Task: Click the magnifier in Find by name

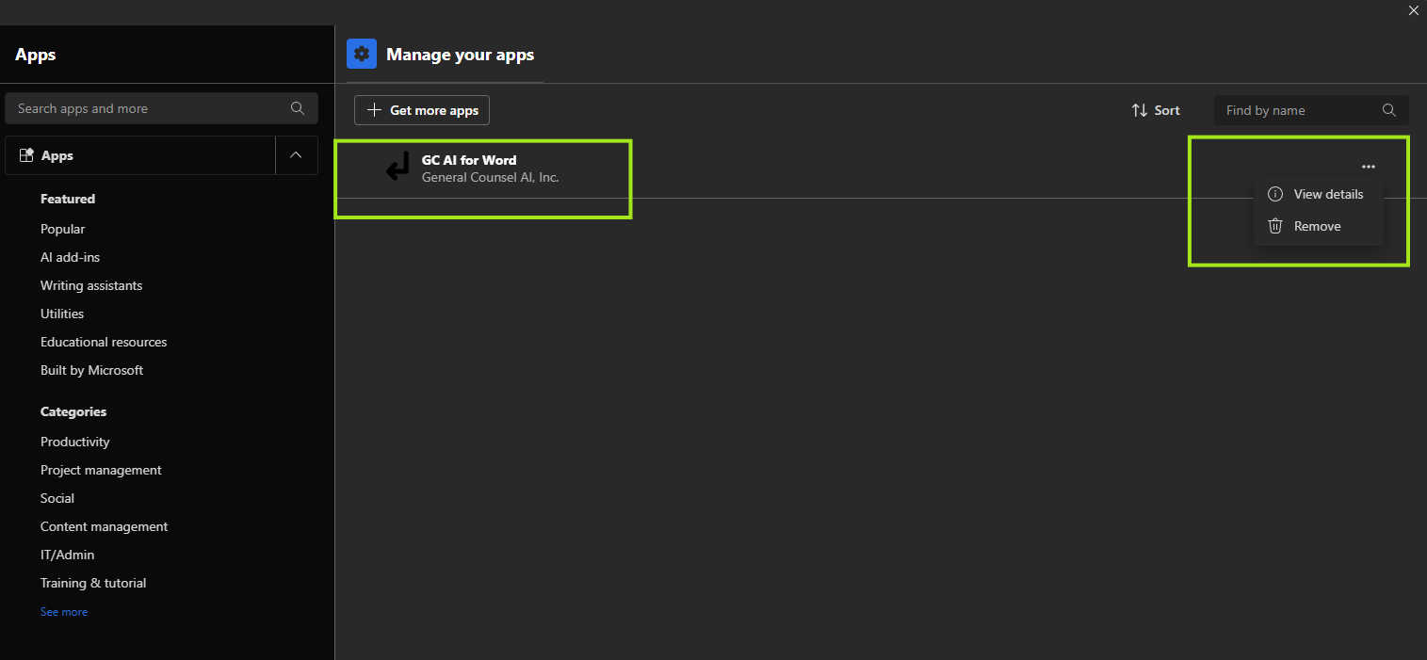Action: (x=1388, y=110)
